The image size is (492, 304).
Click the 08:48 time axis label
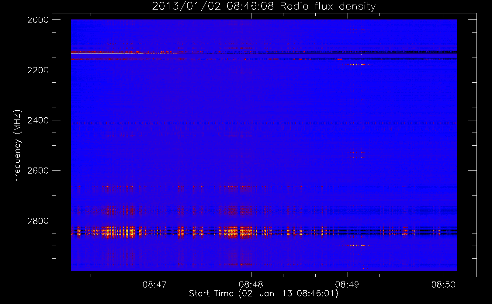click(251, 285)
